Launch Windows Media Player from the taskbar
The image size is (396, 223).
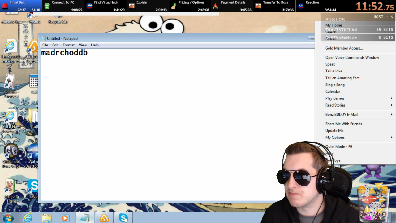[x=66, y=218]
